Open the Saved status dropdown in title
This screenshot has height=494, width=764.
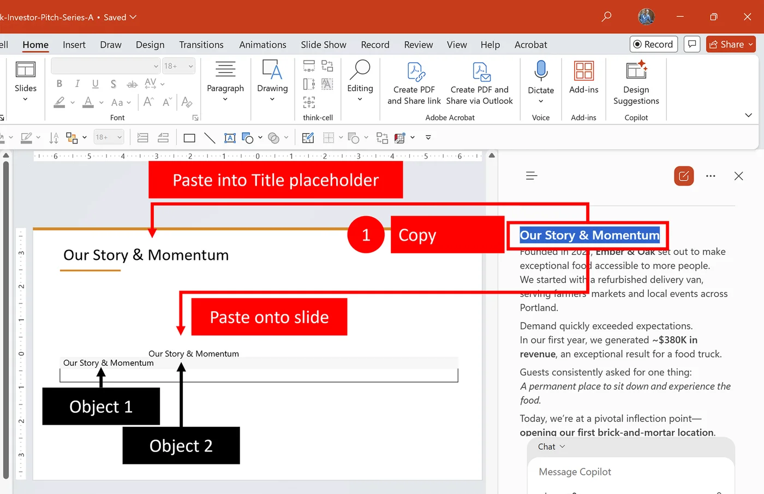coord(120,17)
